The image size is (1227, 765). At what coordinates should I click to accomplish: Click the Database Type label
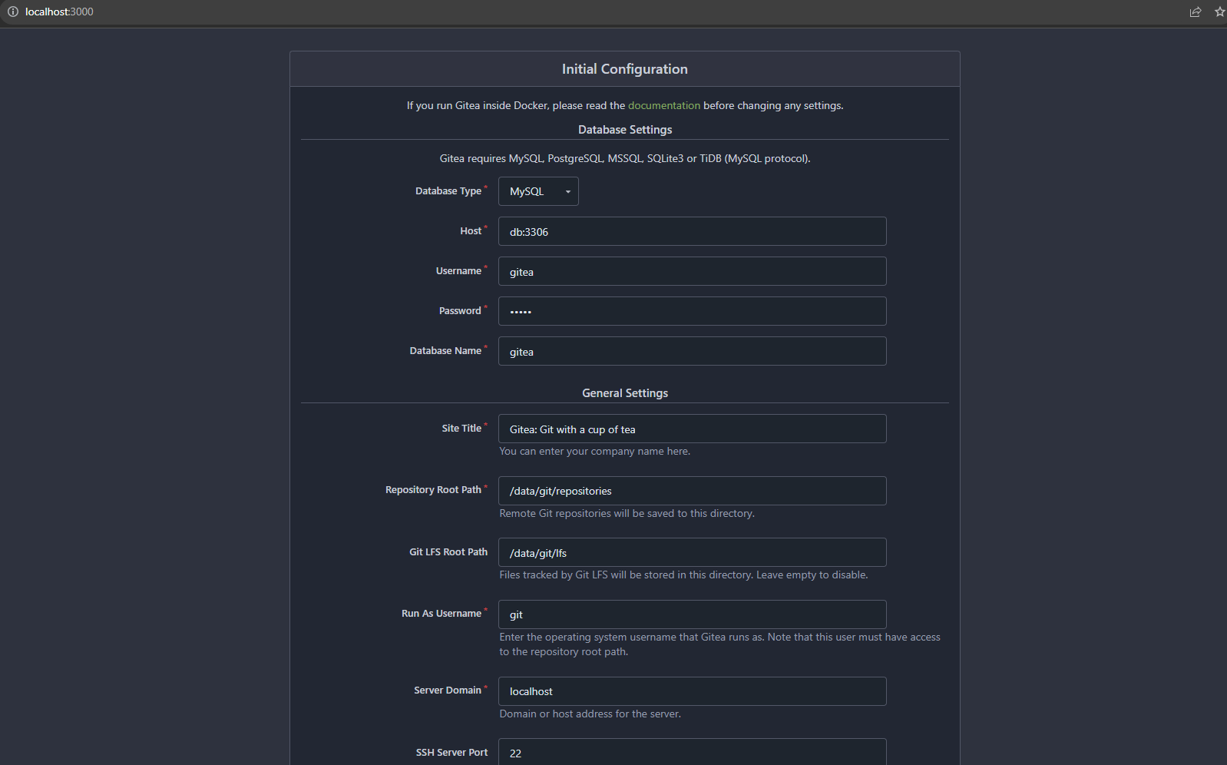point(448,191)
